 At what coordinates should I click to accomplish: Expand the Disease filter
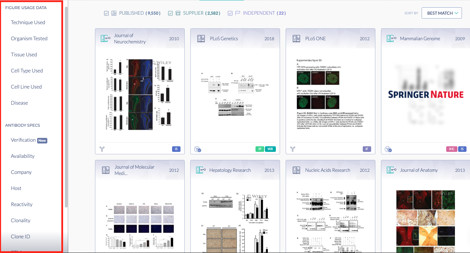click(19, 103)
